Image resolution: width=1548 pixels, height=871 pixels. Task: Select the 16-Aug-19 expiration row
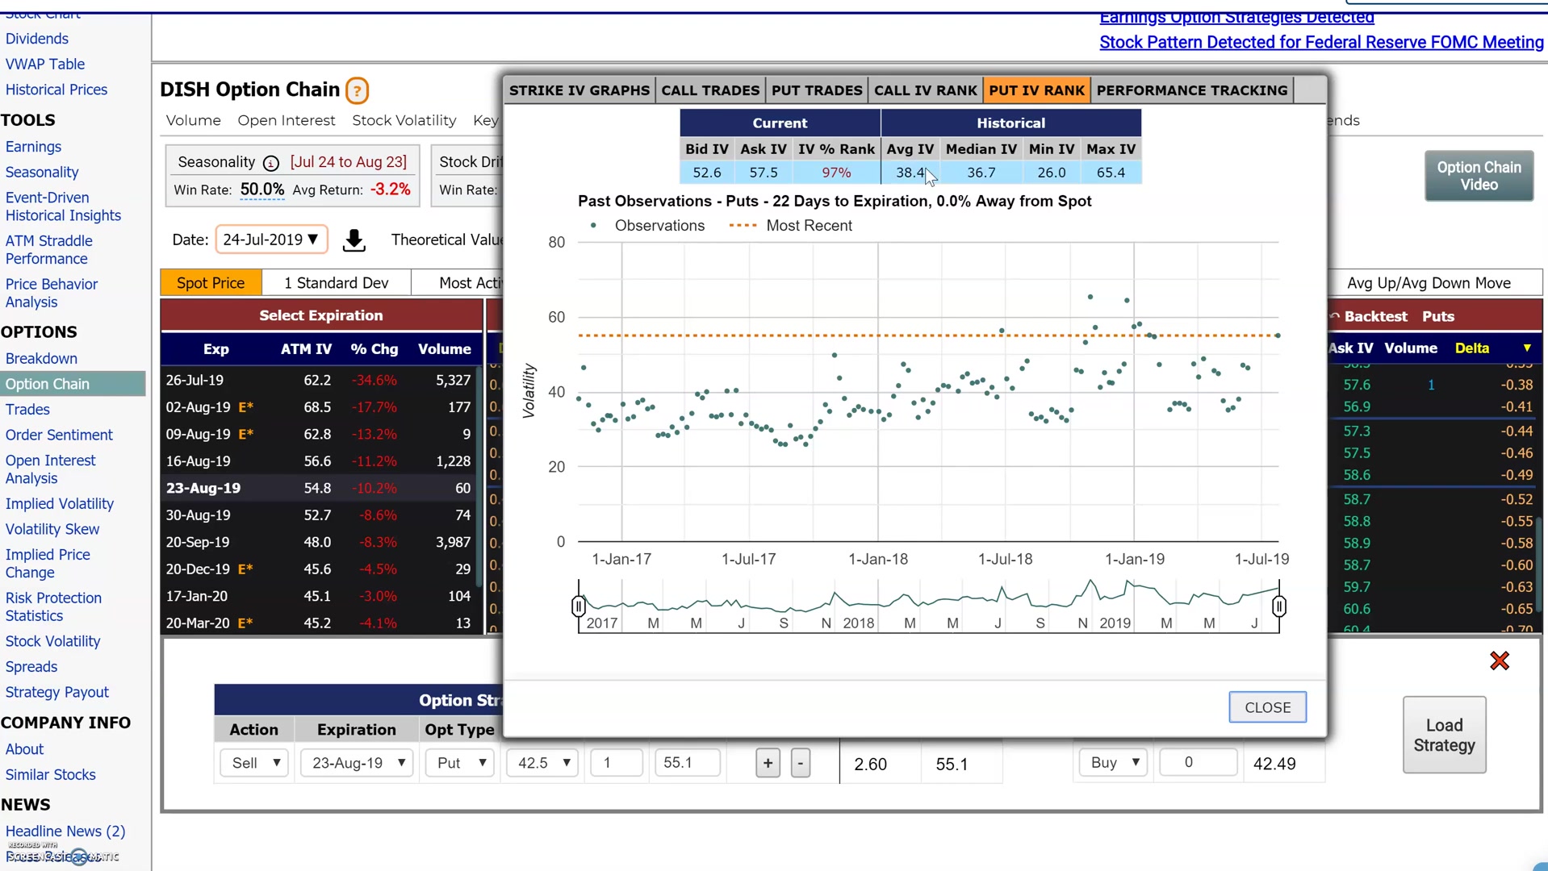[x=320, y=461]
